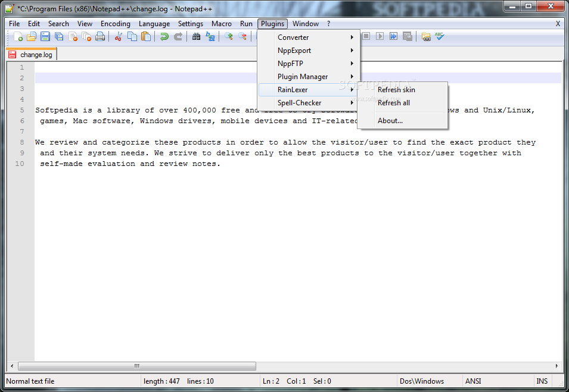Click Dos\Windows line ending status entry
569x392 pixels.
click(422, 381)
